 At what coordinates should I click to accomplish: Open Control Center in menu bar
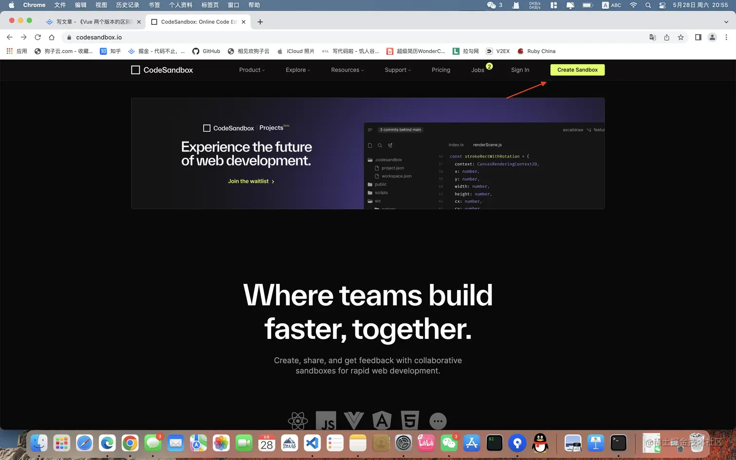coord(662,5)
